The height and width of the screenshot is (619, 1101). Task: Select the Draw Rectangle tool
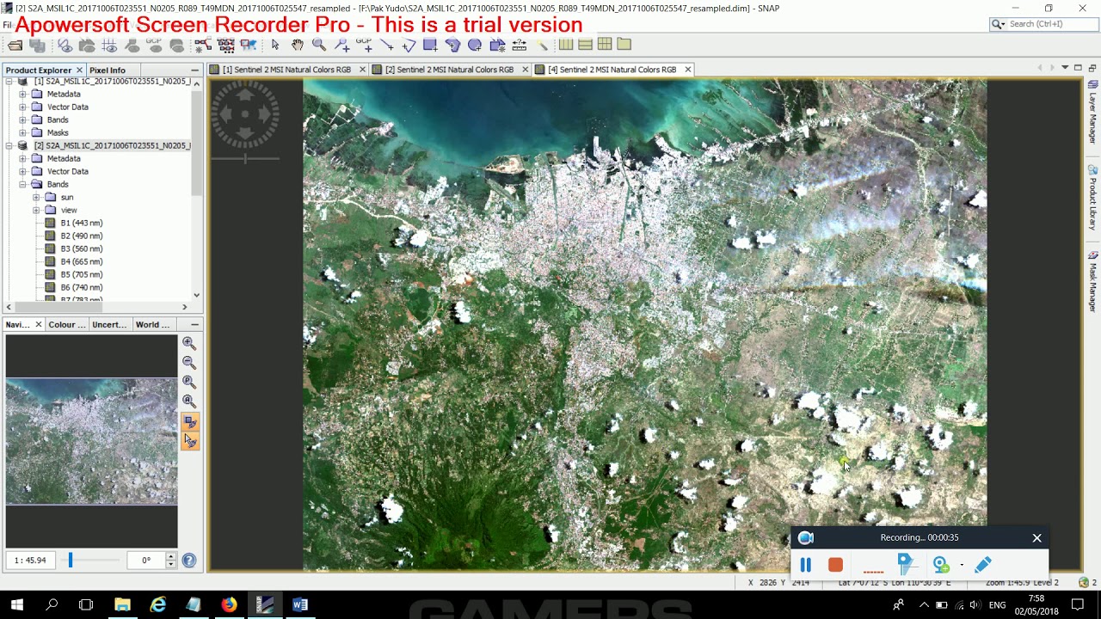click(x=430, y=45)
